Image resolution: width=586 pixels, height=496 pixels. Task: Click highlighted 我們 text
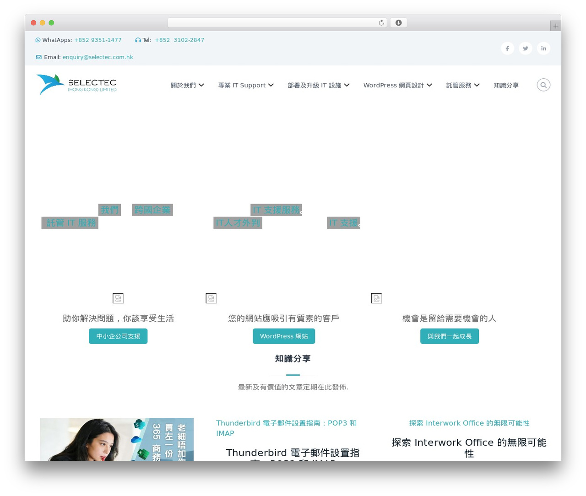click(x=109, y=210)
